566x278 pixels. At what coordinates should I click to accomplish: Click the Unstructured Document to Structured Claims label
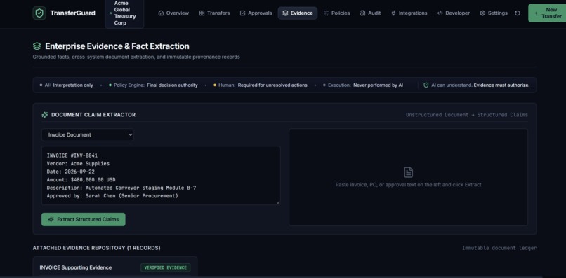(x=467, y=115)
